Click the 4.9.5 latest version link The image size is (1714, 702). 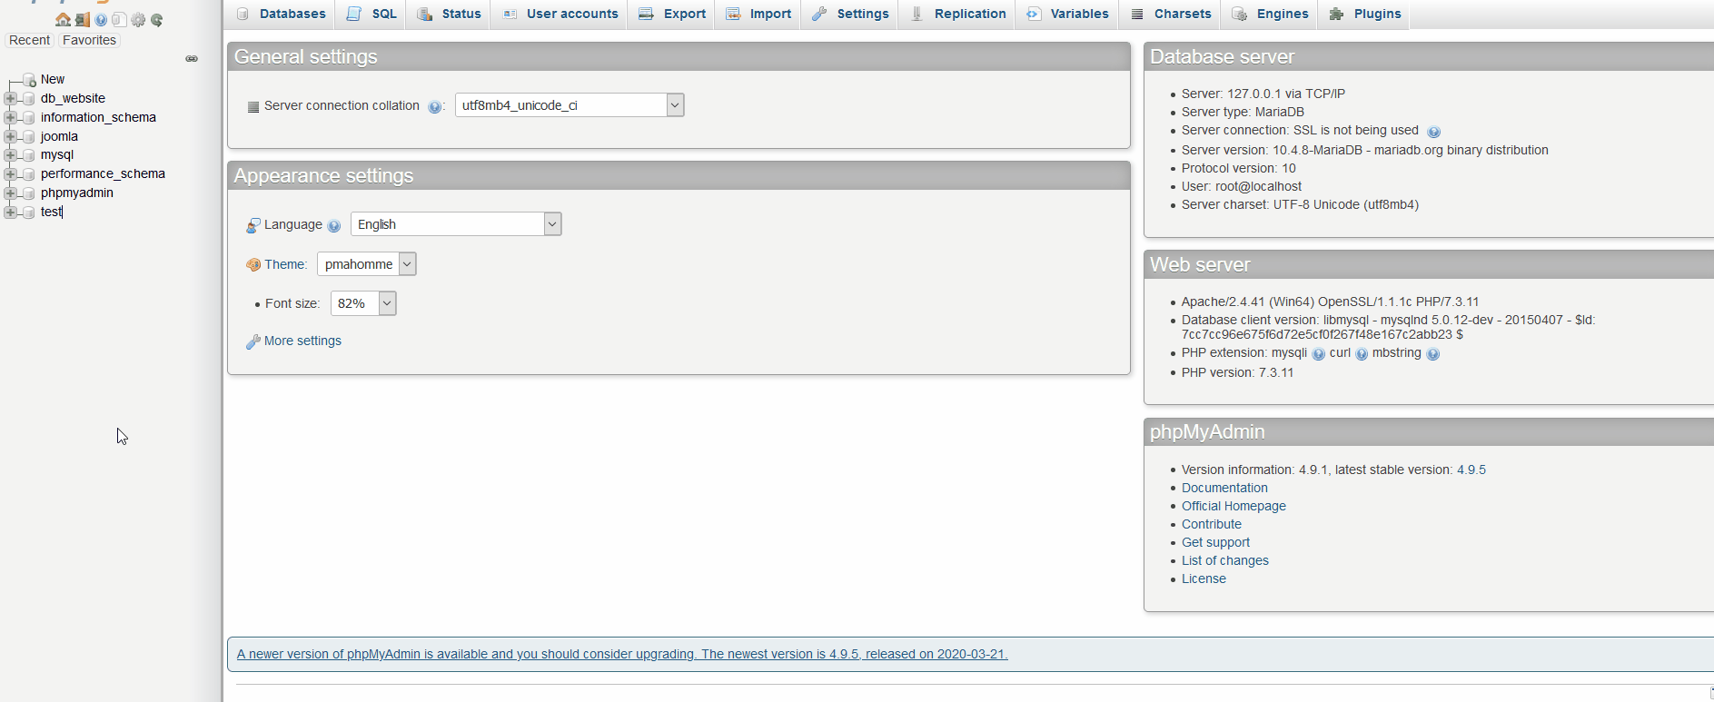click(x=1471, y=470)
